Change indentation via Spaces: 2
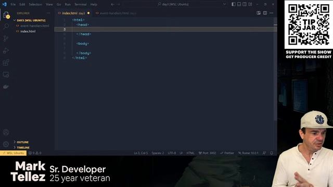The image size is (333, 187). coord(158,153)
